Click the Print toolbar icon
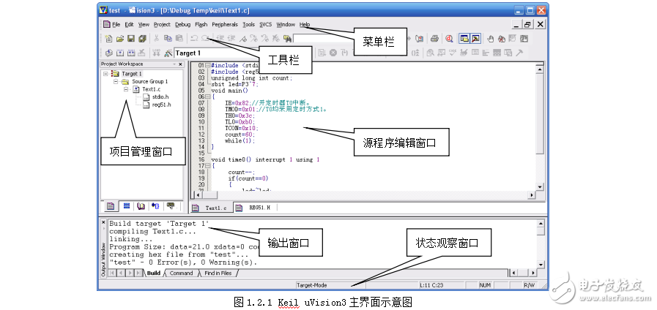Viewport: 657px width, 310px height. point(434,38)
